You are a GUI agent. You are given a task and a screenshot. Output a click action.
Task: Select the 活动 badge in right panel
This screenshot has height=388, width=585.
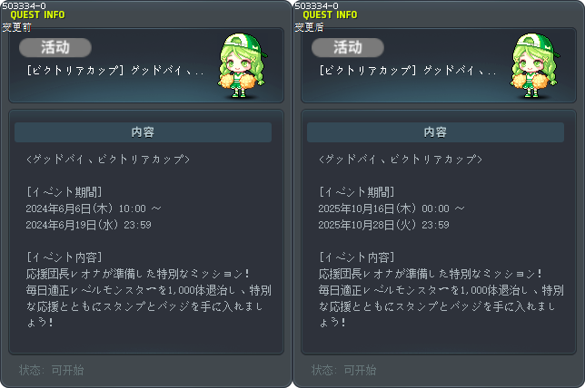click(348, 48)
